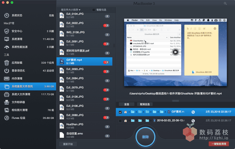Click the round 删除 delete button
This screenshot has width=235, height=149.
(x=145, y=137)
